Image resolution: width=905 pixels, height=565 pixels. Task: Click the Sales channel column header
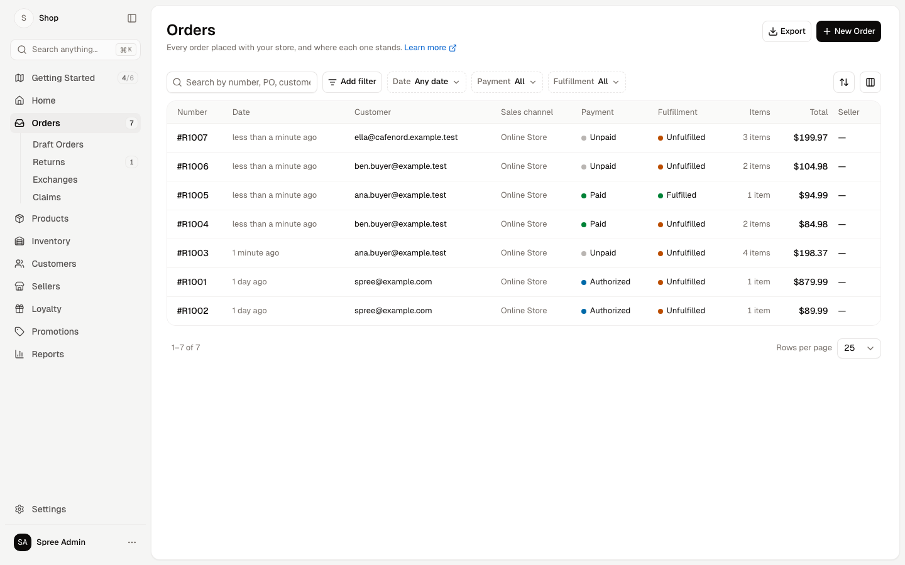pos(527,112)
